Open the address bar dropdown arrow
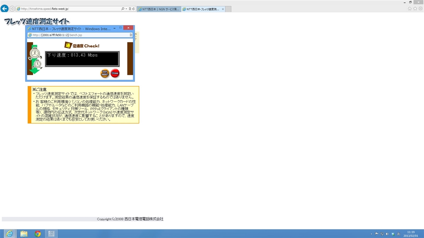Image resolution: width=424 pixels, height=238 pixels. click(x=126, y=9)
